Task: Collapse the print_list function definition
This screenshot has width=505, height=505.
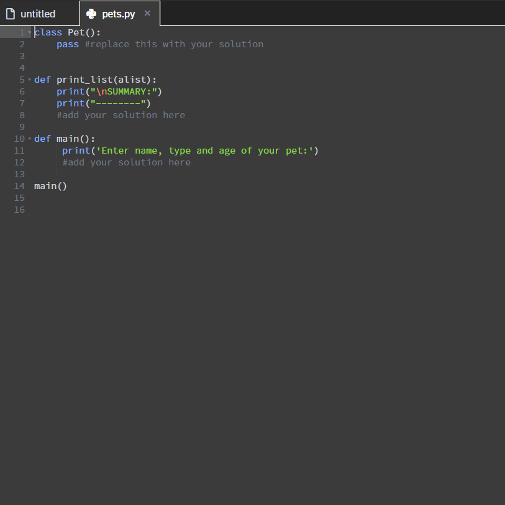Action: (29, 80)
